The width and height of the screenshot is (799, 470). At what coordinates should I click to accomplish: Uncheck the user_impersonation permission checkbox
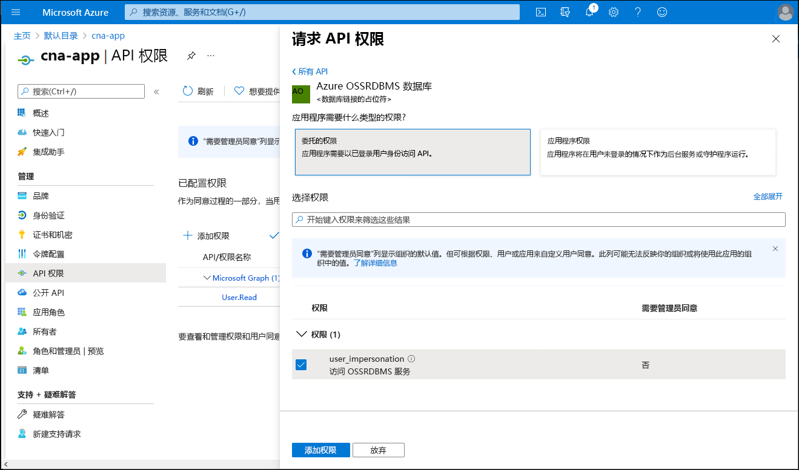[x=301, y=365]
